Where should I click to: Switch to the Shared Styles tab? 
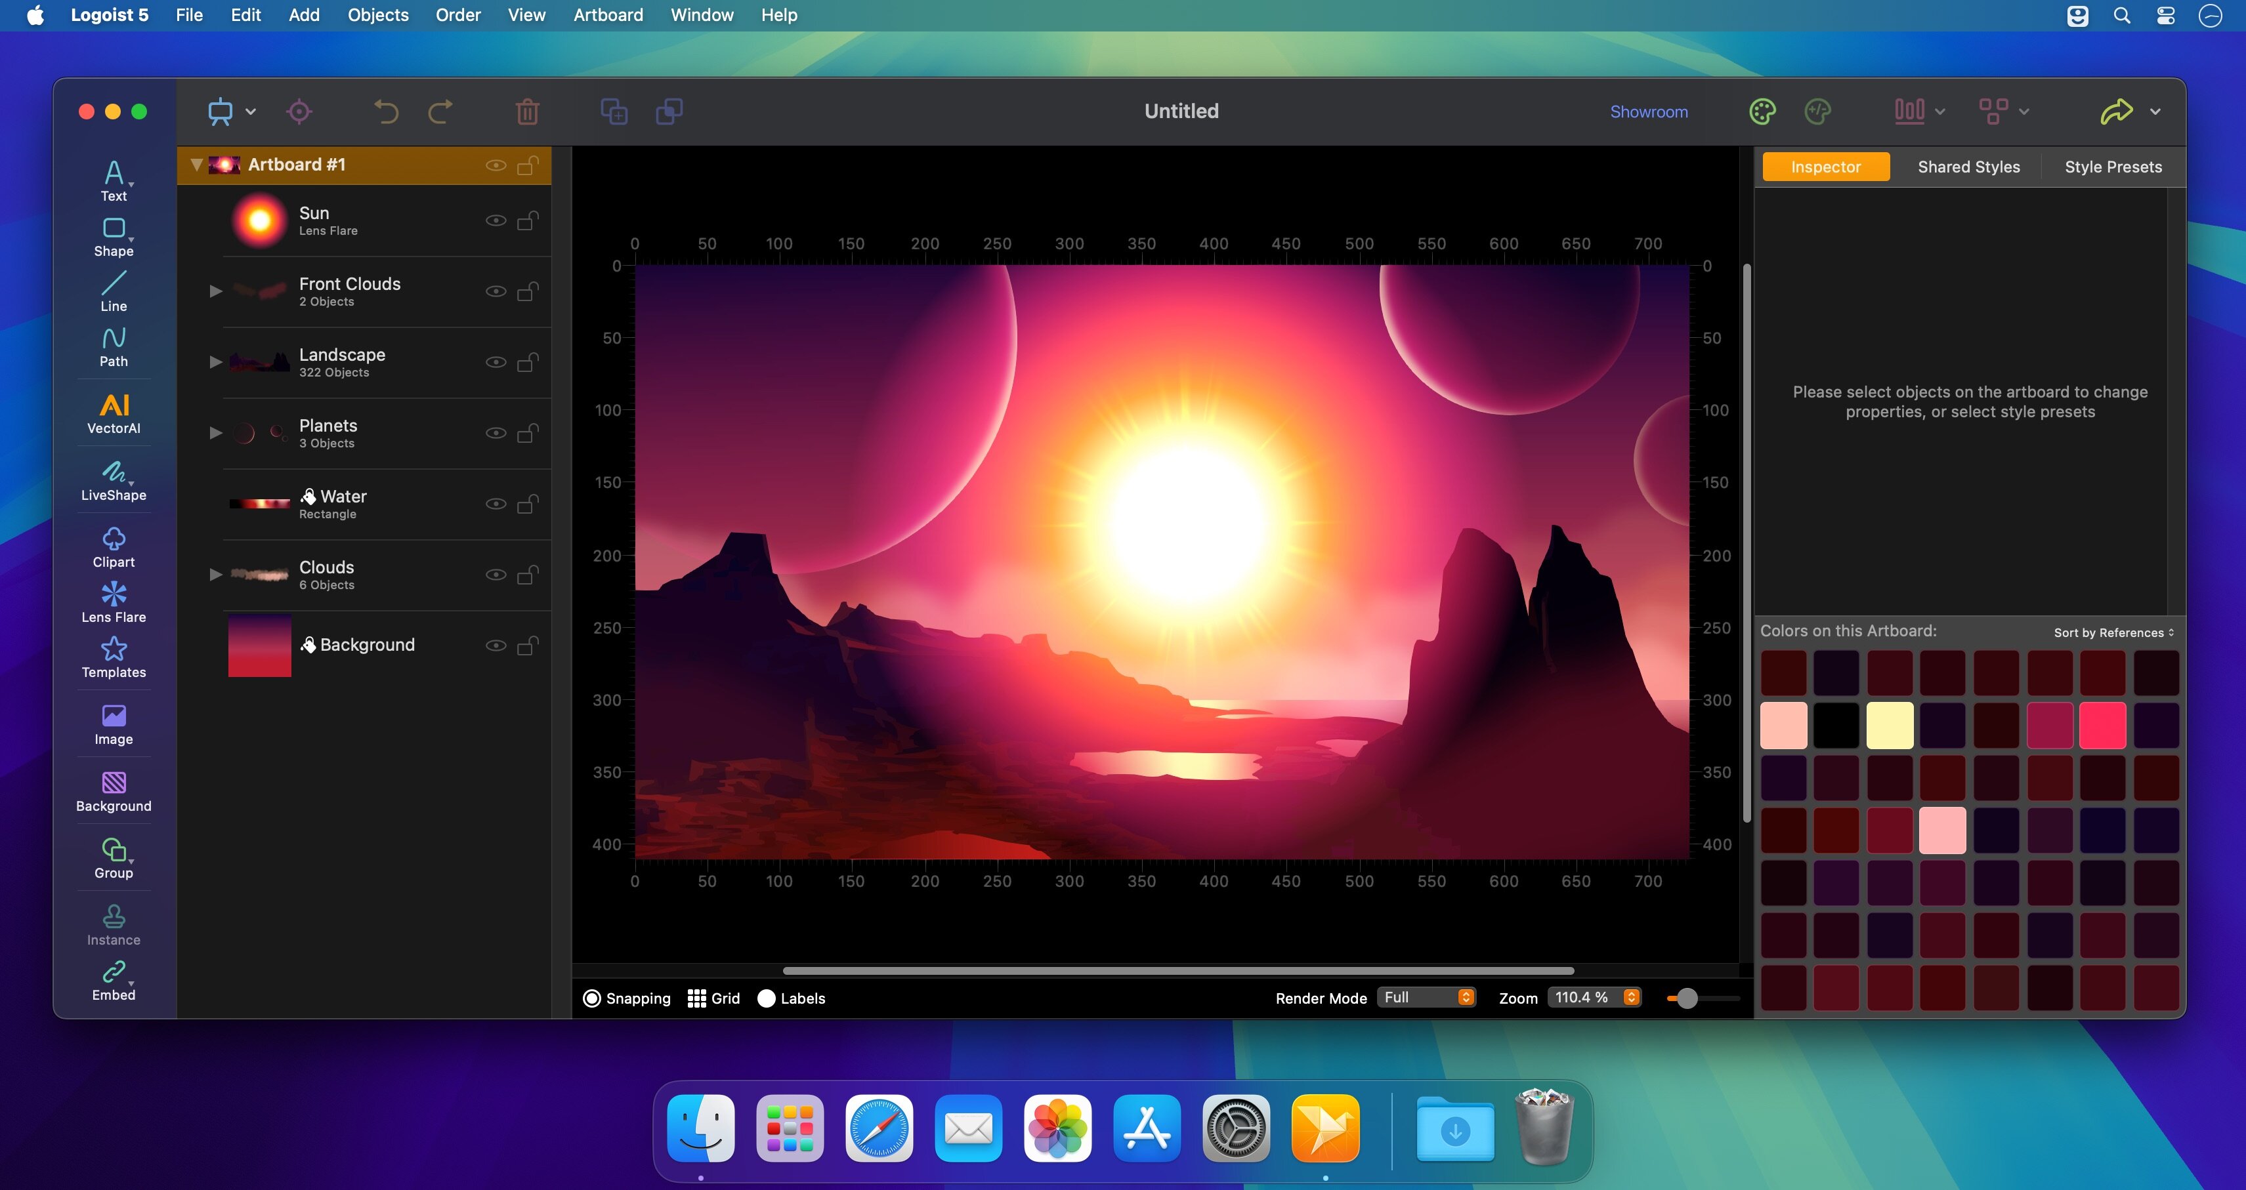pos(1968,167)
